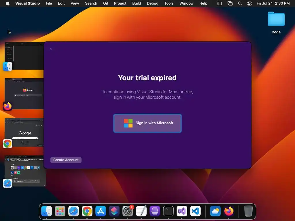The height and width of the screenshot is (221, 295).
Task: Open the View menu
Action: click(75, 3)
